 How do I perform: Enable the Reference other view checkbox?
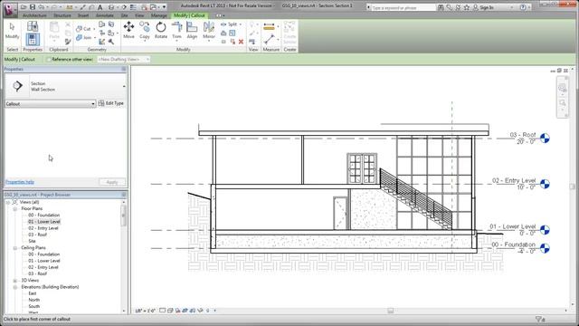coord(48,59)
